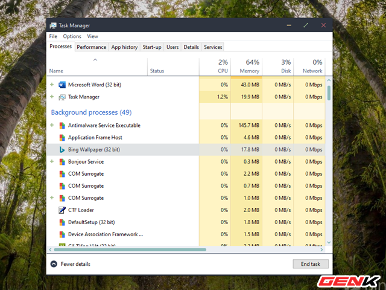The height and width of the screenshot is (290, 386).
Task: Select DefaultSetup (32 bit) process name
Action: click(x=91, y=222)
